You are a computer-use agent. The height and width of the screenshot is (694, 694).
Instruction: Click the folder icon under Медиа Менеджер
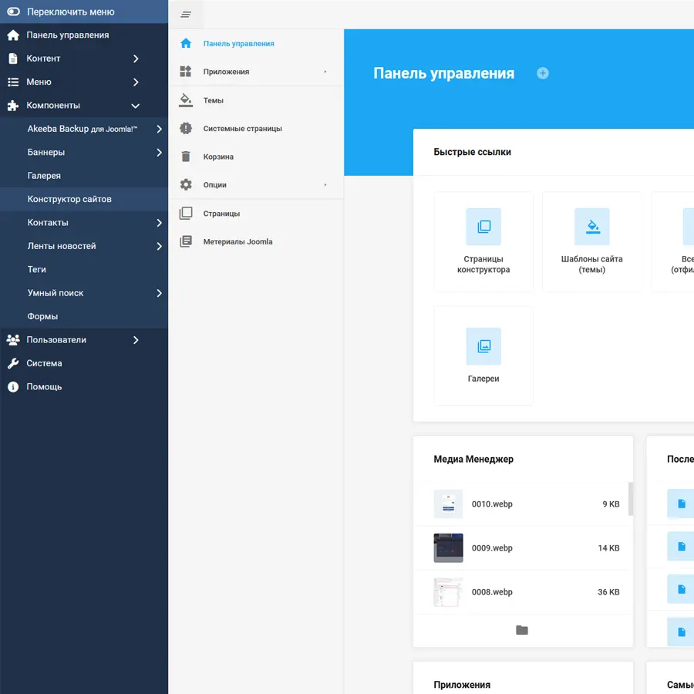[522, 630]
